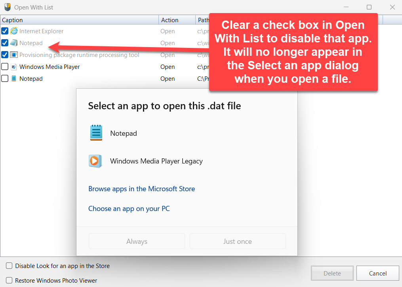Click the Always button
The image size is (402, 287).
pyautogui.click(x=137, y=241)
